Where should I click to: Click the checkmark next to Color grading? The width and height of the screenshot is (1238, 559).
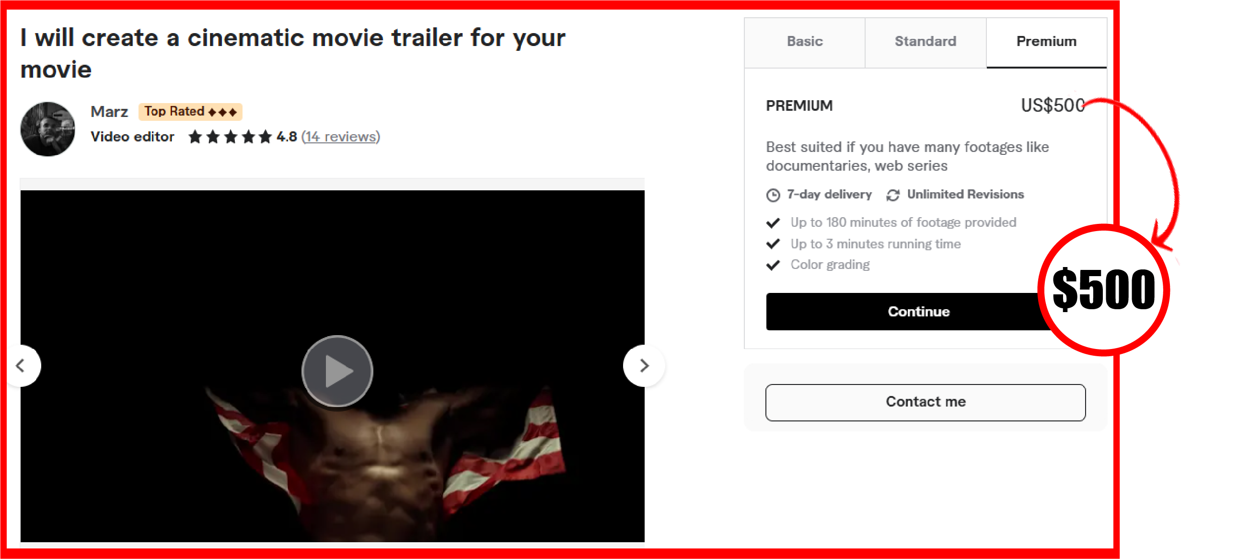coord(773,265)
